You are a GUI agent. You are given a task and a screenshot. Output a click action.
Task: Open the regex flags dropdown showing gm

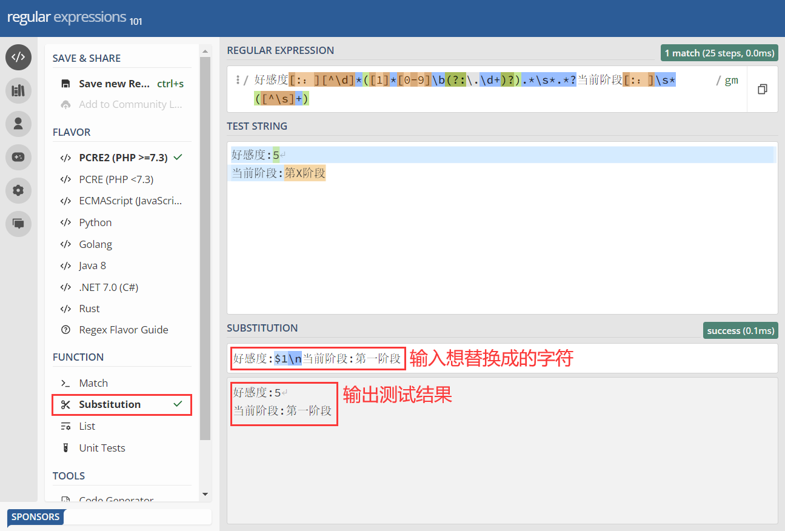(x=731, y=79)
